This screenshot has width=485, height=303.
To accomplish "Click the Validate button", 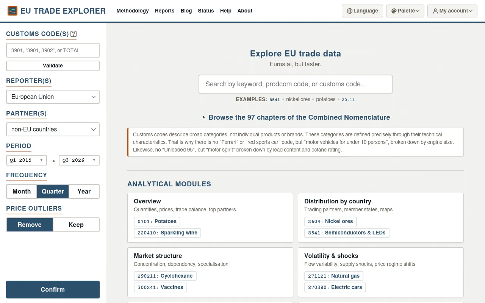I will (x=53, y=66).
